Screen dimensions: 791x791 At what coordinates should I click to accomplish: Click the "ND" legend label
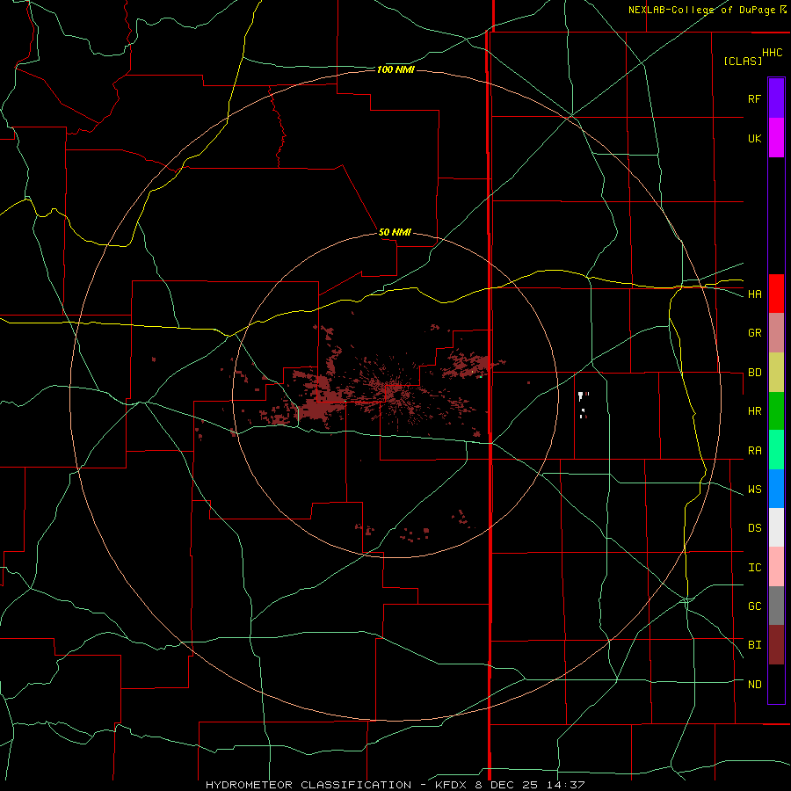754,685
